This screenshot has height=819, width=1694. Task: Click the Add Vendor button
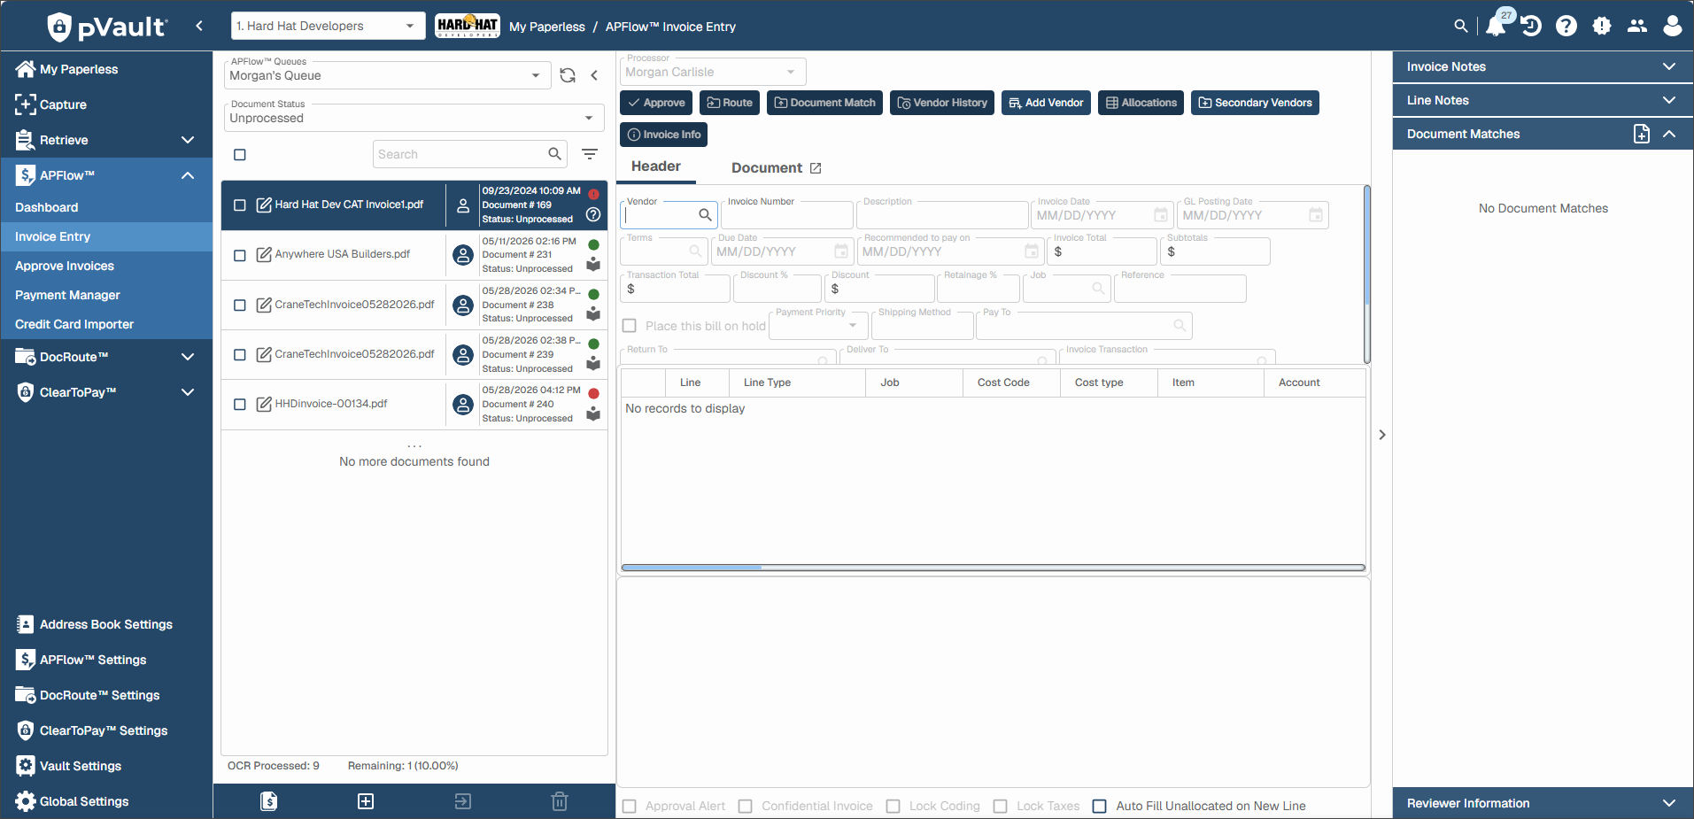click(x=1046, y=103)
